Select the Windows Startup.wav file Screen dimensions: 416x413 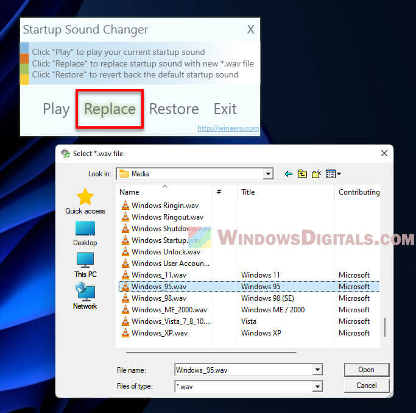(161, 240)
